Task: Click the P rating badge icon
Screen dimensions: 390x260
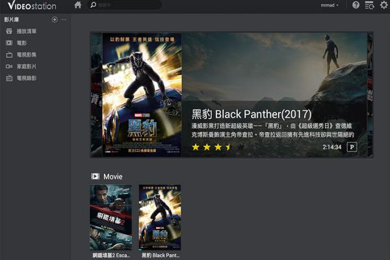Action: [352, 147]
